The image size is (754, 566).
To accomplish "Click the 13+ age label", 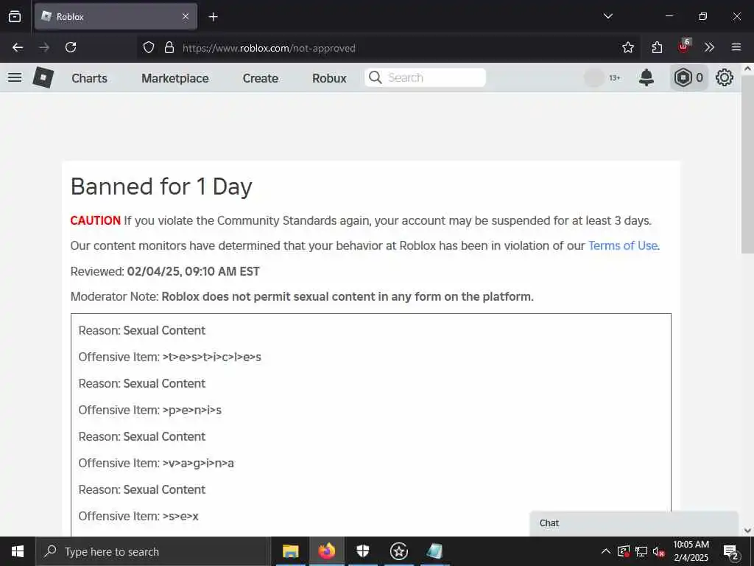I will coord(615,78).
